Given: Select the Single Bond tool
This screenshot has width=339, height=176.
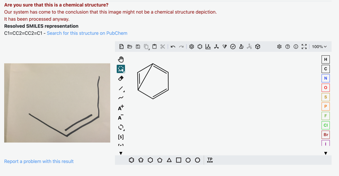Looking at the screenshot, I should 121,88.
